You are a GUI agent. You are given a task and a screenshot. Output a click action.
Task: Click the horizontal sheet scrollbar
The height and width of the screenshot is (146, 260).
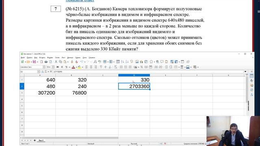70,138
